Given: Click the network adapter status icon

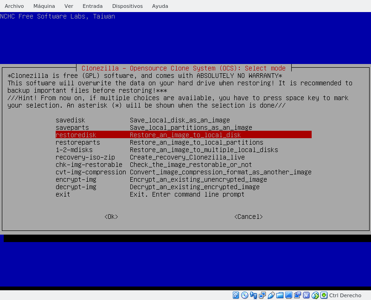Looking at the screenshot, I should click(x=262, y=295).
